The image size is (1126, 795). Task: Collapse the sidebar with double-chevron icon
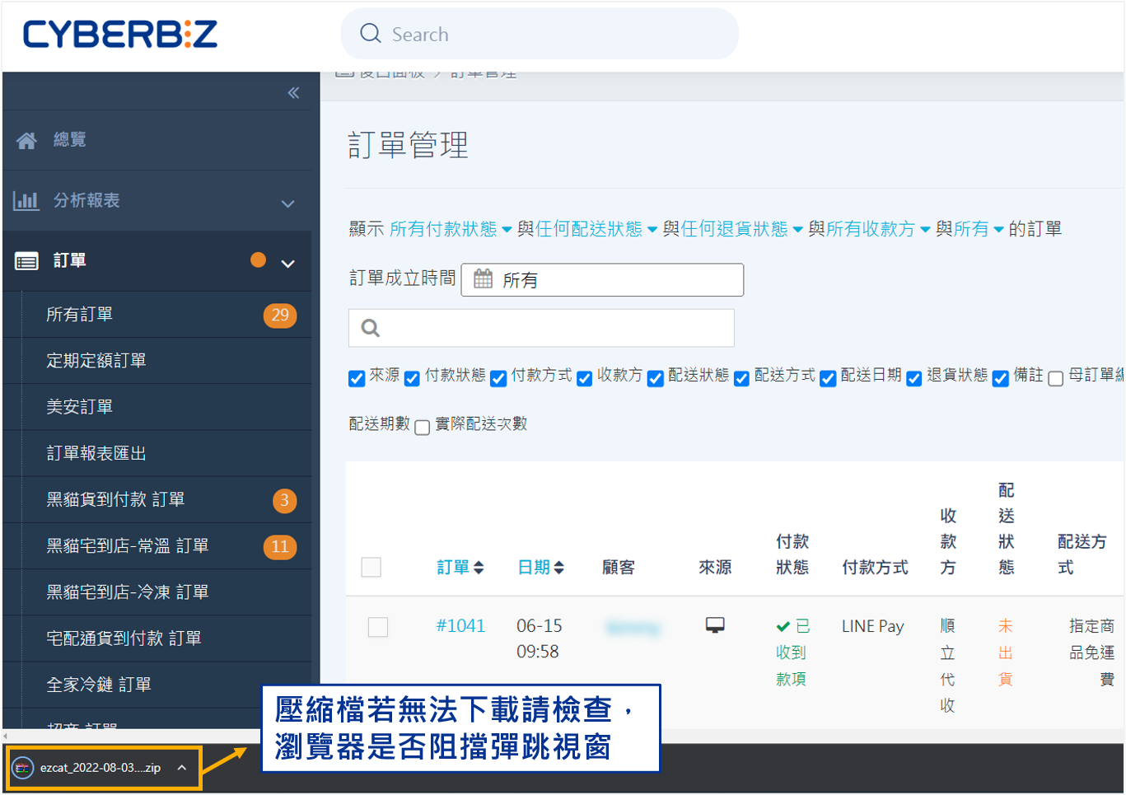(293, 93)
